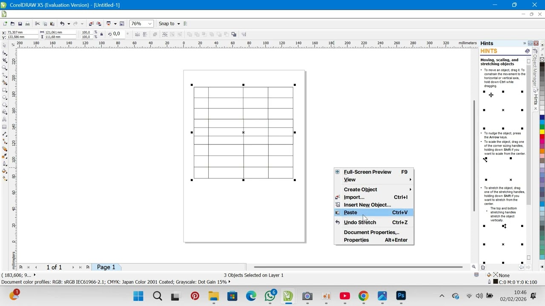The width and height of the screenshot is (545, 306).
Task: Select Undo Stretch in the context menu
Action: 374,222
